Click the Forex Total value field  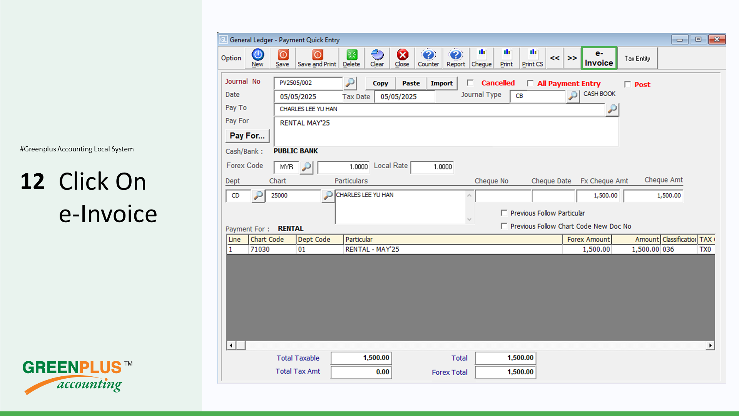505,372
